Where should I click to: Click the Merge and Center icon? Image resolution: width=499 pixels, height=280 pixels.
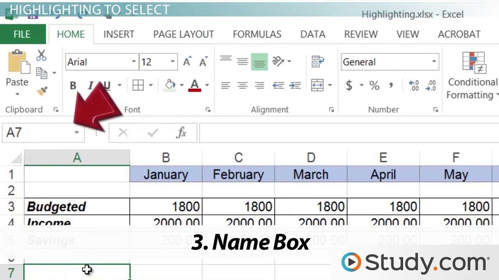[317, 85]
